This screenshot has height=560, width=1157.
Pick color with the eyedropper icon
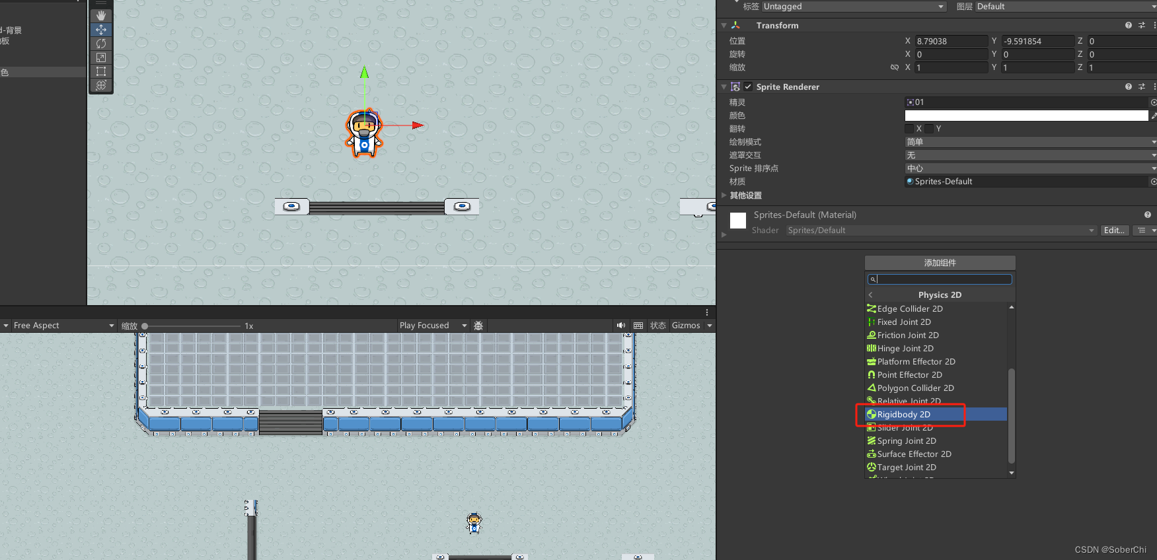click(1154, 116)
